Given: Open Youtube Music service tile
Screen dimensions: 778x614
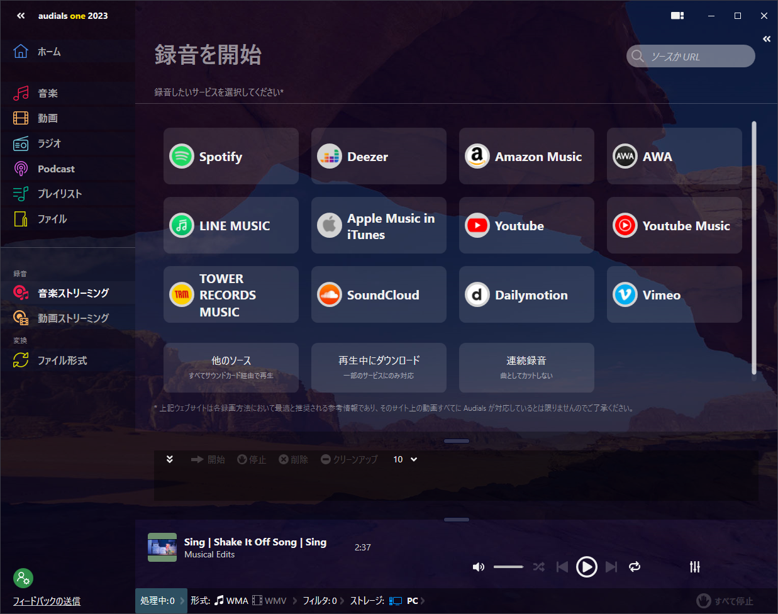Looking at the screenshot, I should coord(674,225).
